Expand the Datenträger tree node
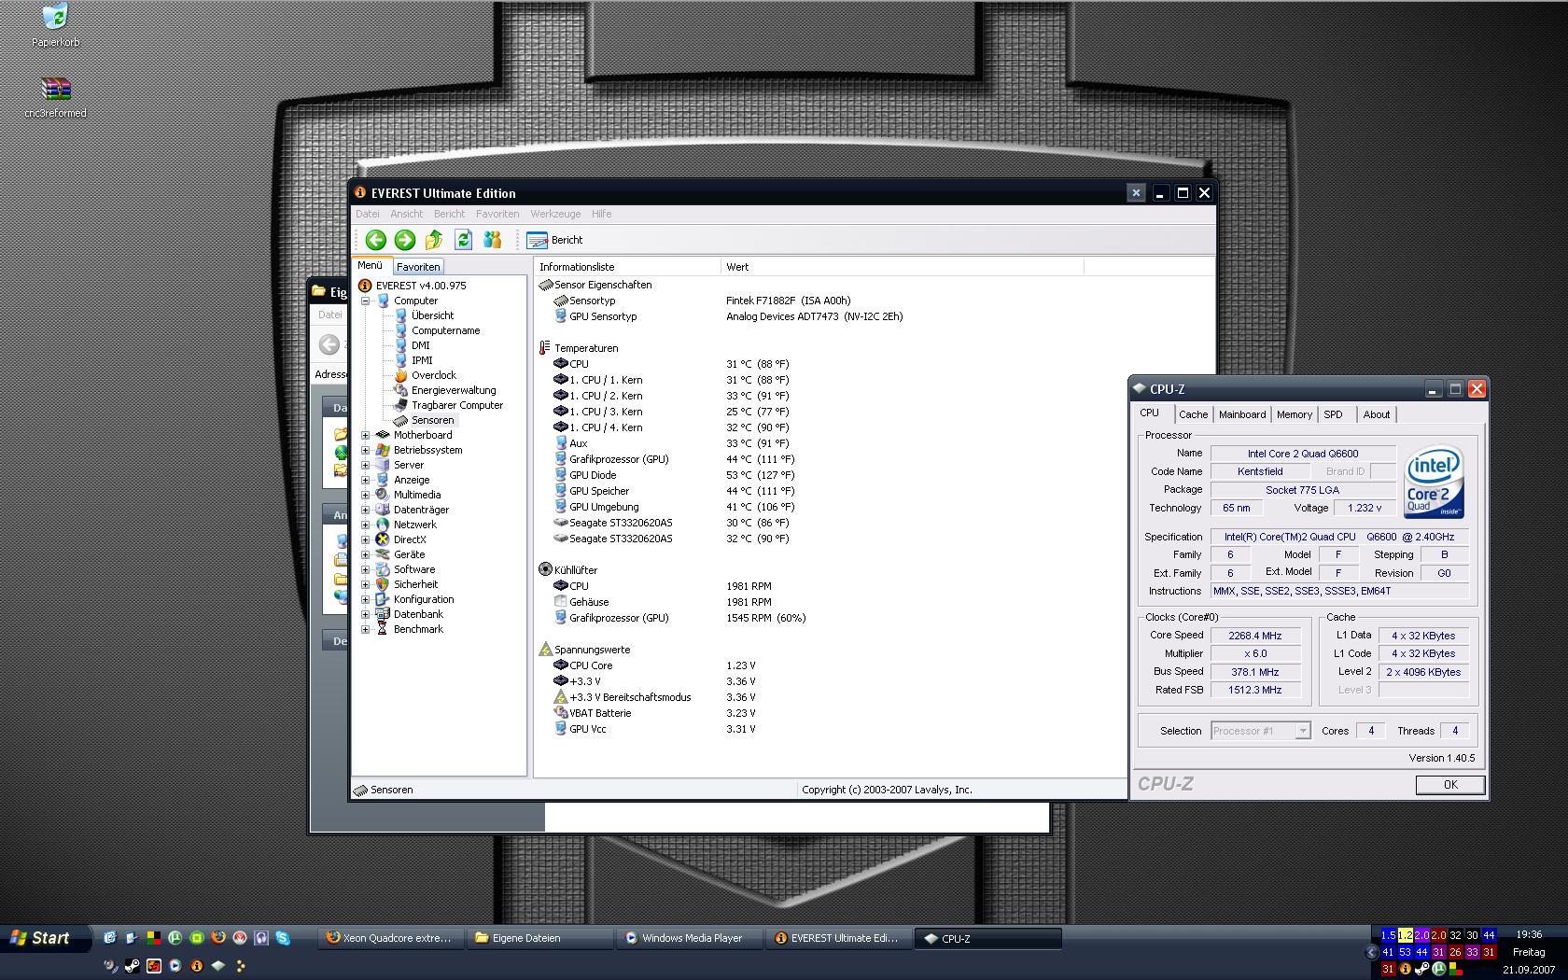This screenshot has height=980, width=1568. click(366, 510)
